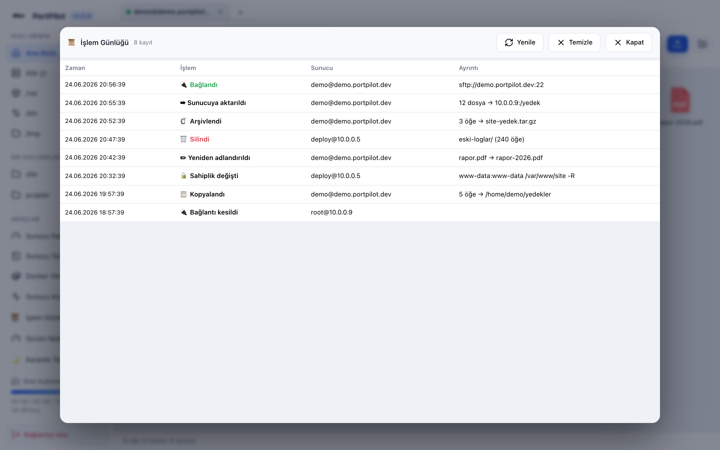Screen dimensions: 720x450
Task: Select the 'Yeniden adlandırıldı' action label
Action: point(219,158)
